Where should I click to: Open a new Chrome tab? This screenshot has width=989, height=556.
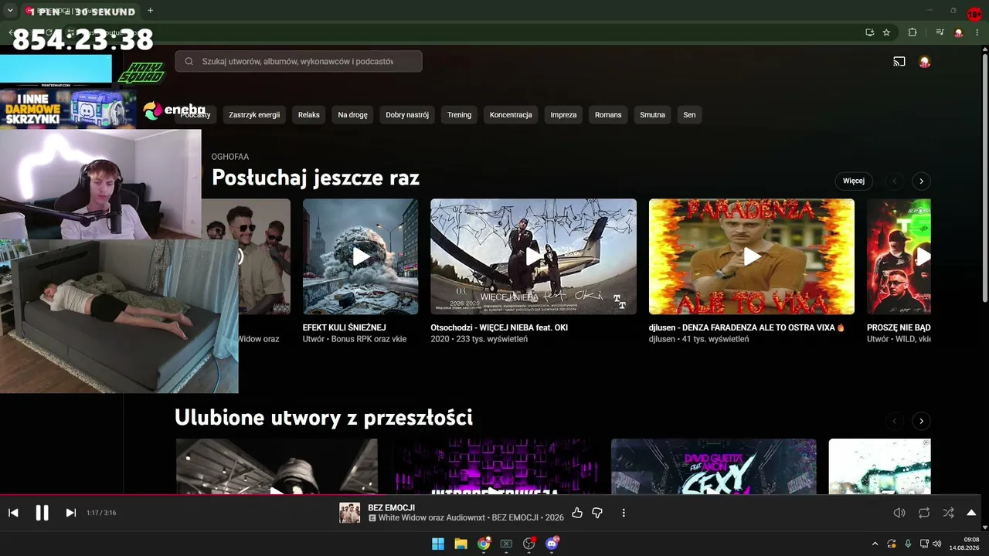(x=150, y=11)
